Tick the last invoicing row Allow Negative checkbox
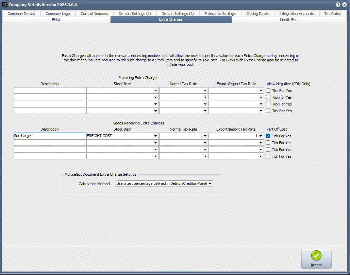 pos(268,111)
